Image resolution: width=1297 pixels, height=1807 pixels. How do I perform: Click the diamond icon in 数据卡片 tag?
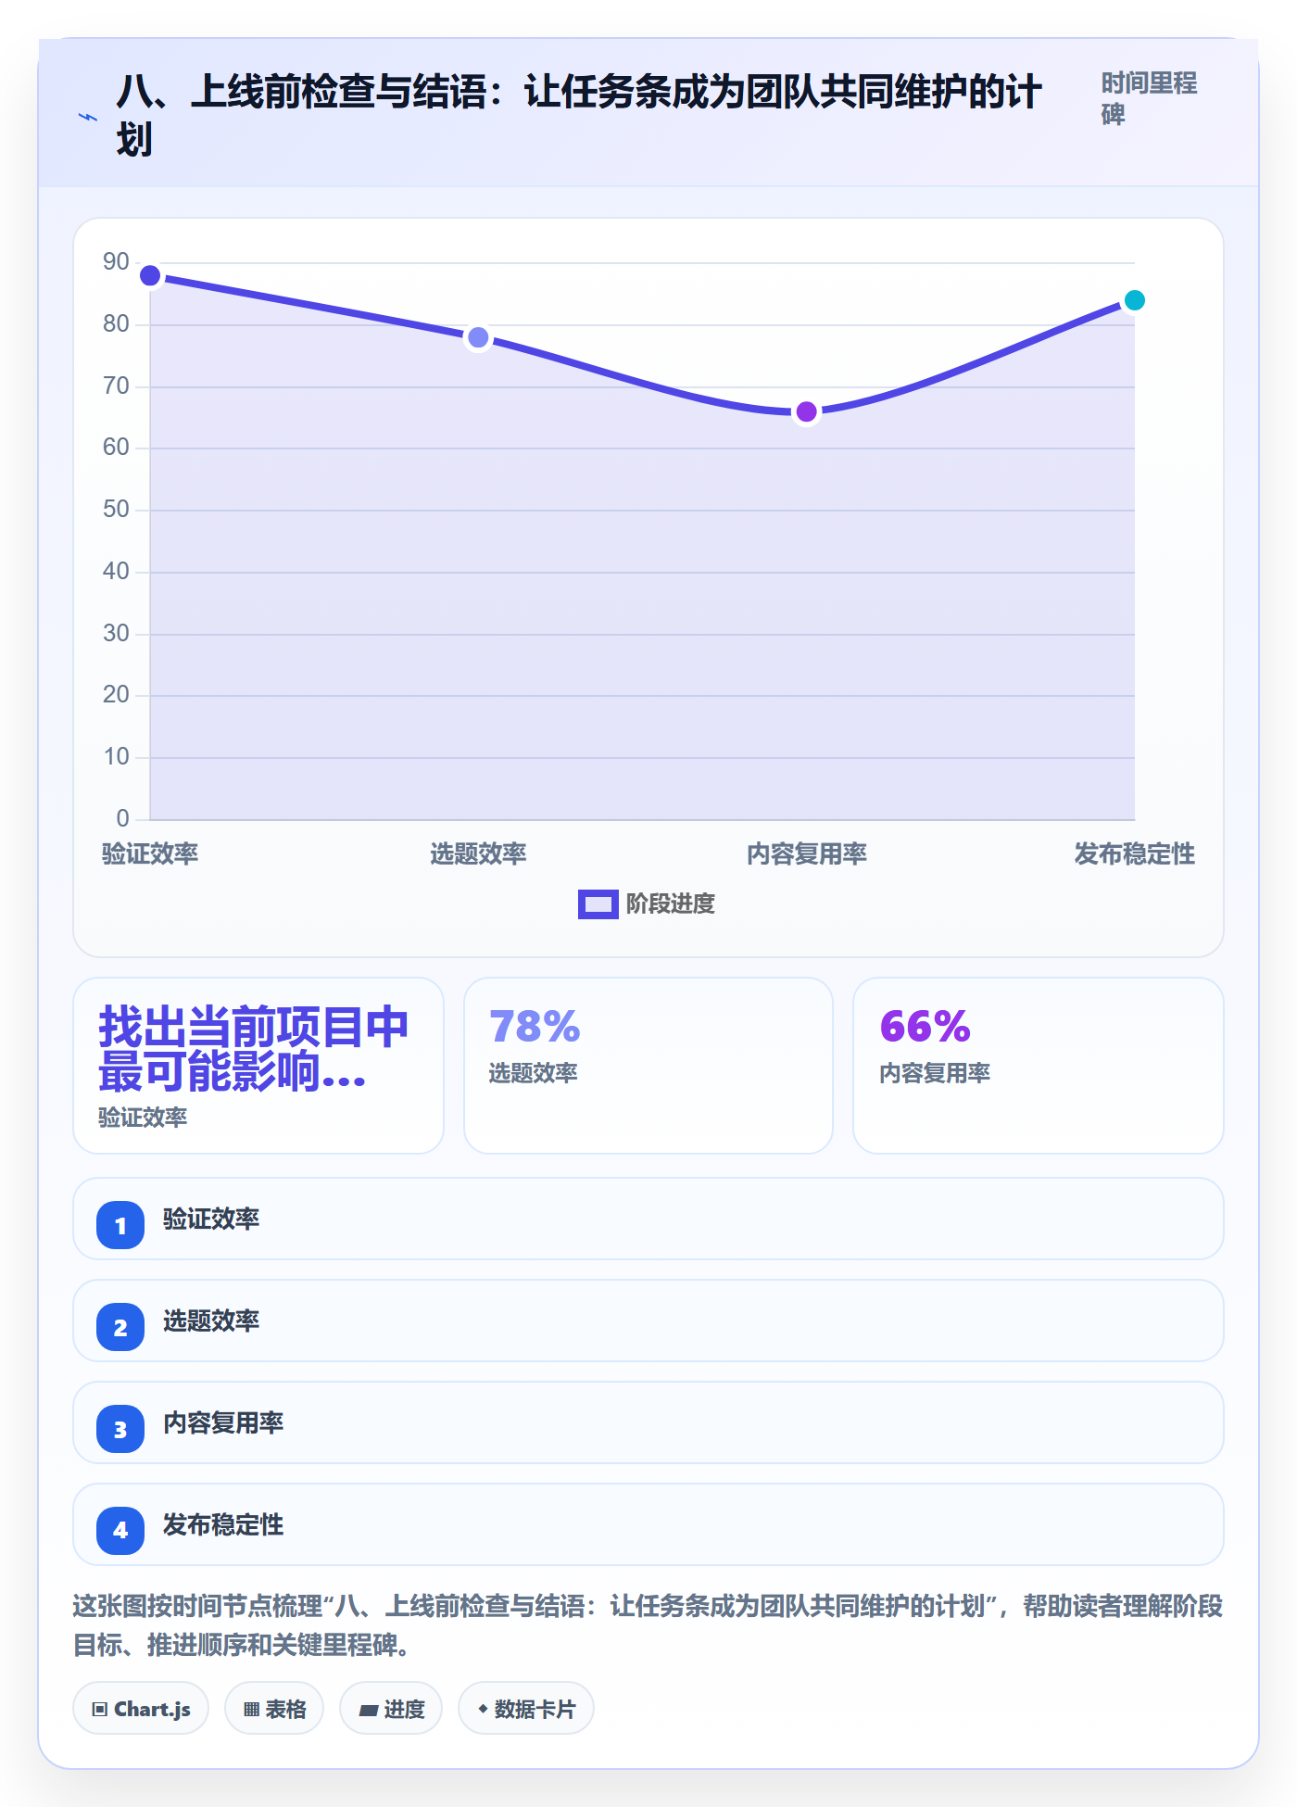(483, 1708)
